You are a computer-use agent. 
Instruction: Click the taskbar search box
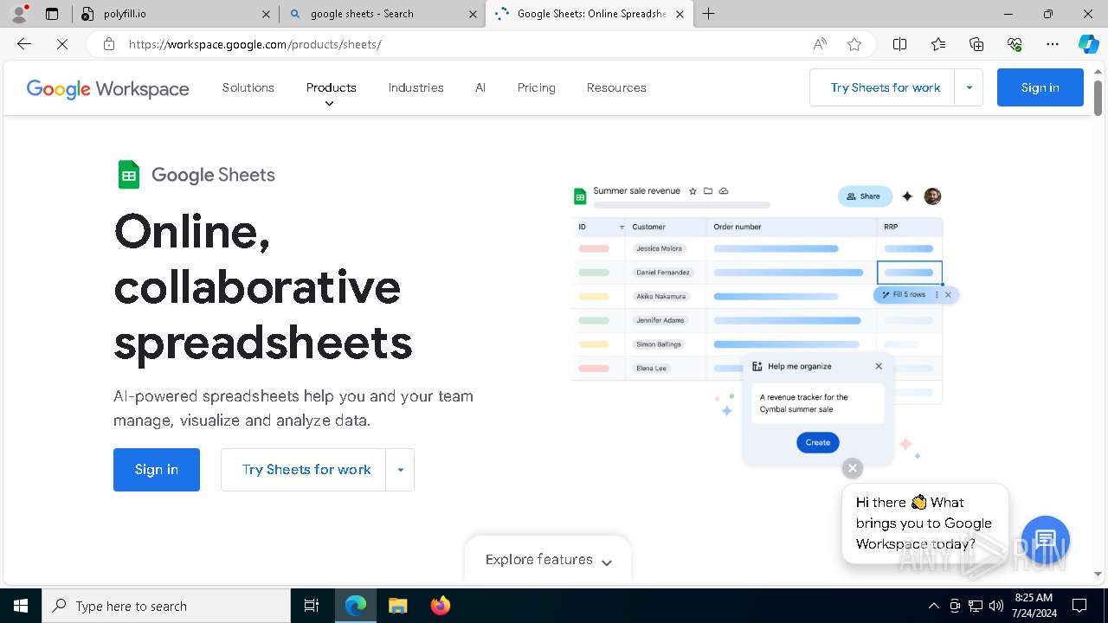point(166,606)
